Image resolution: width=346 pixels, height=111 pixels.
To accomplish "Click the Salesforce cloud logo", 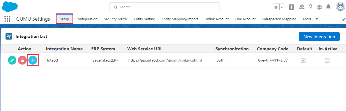I will tap(10, 6).
